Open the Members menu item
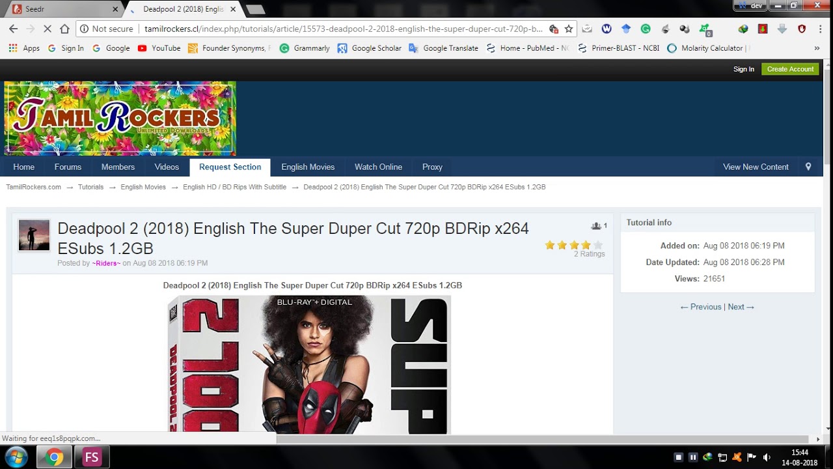 pyautogui.click(x=118, y=167)
